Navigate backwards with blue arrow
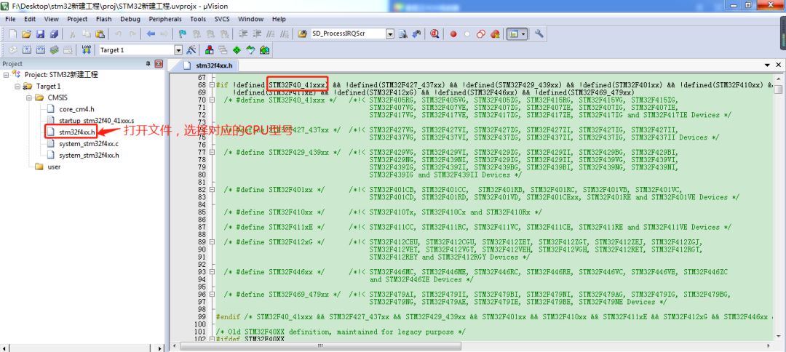The width and height of the screenshot is (786, 352). [x=151, y=34]
